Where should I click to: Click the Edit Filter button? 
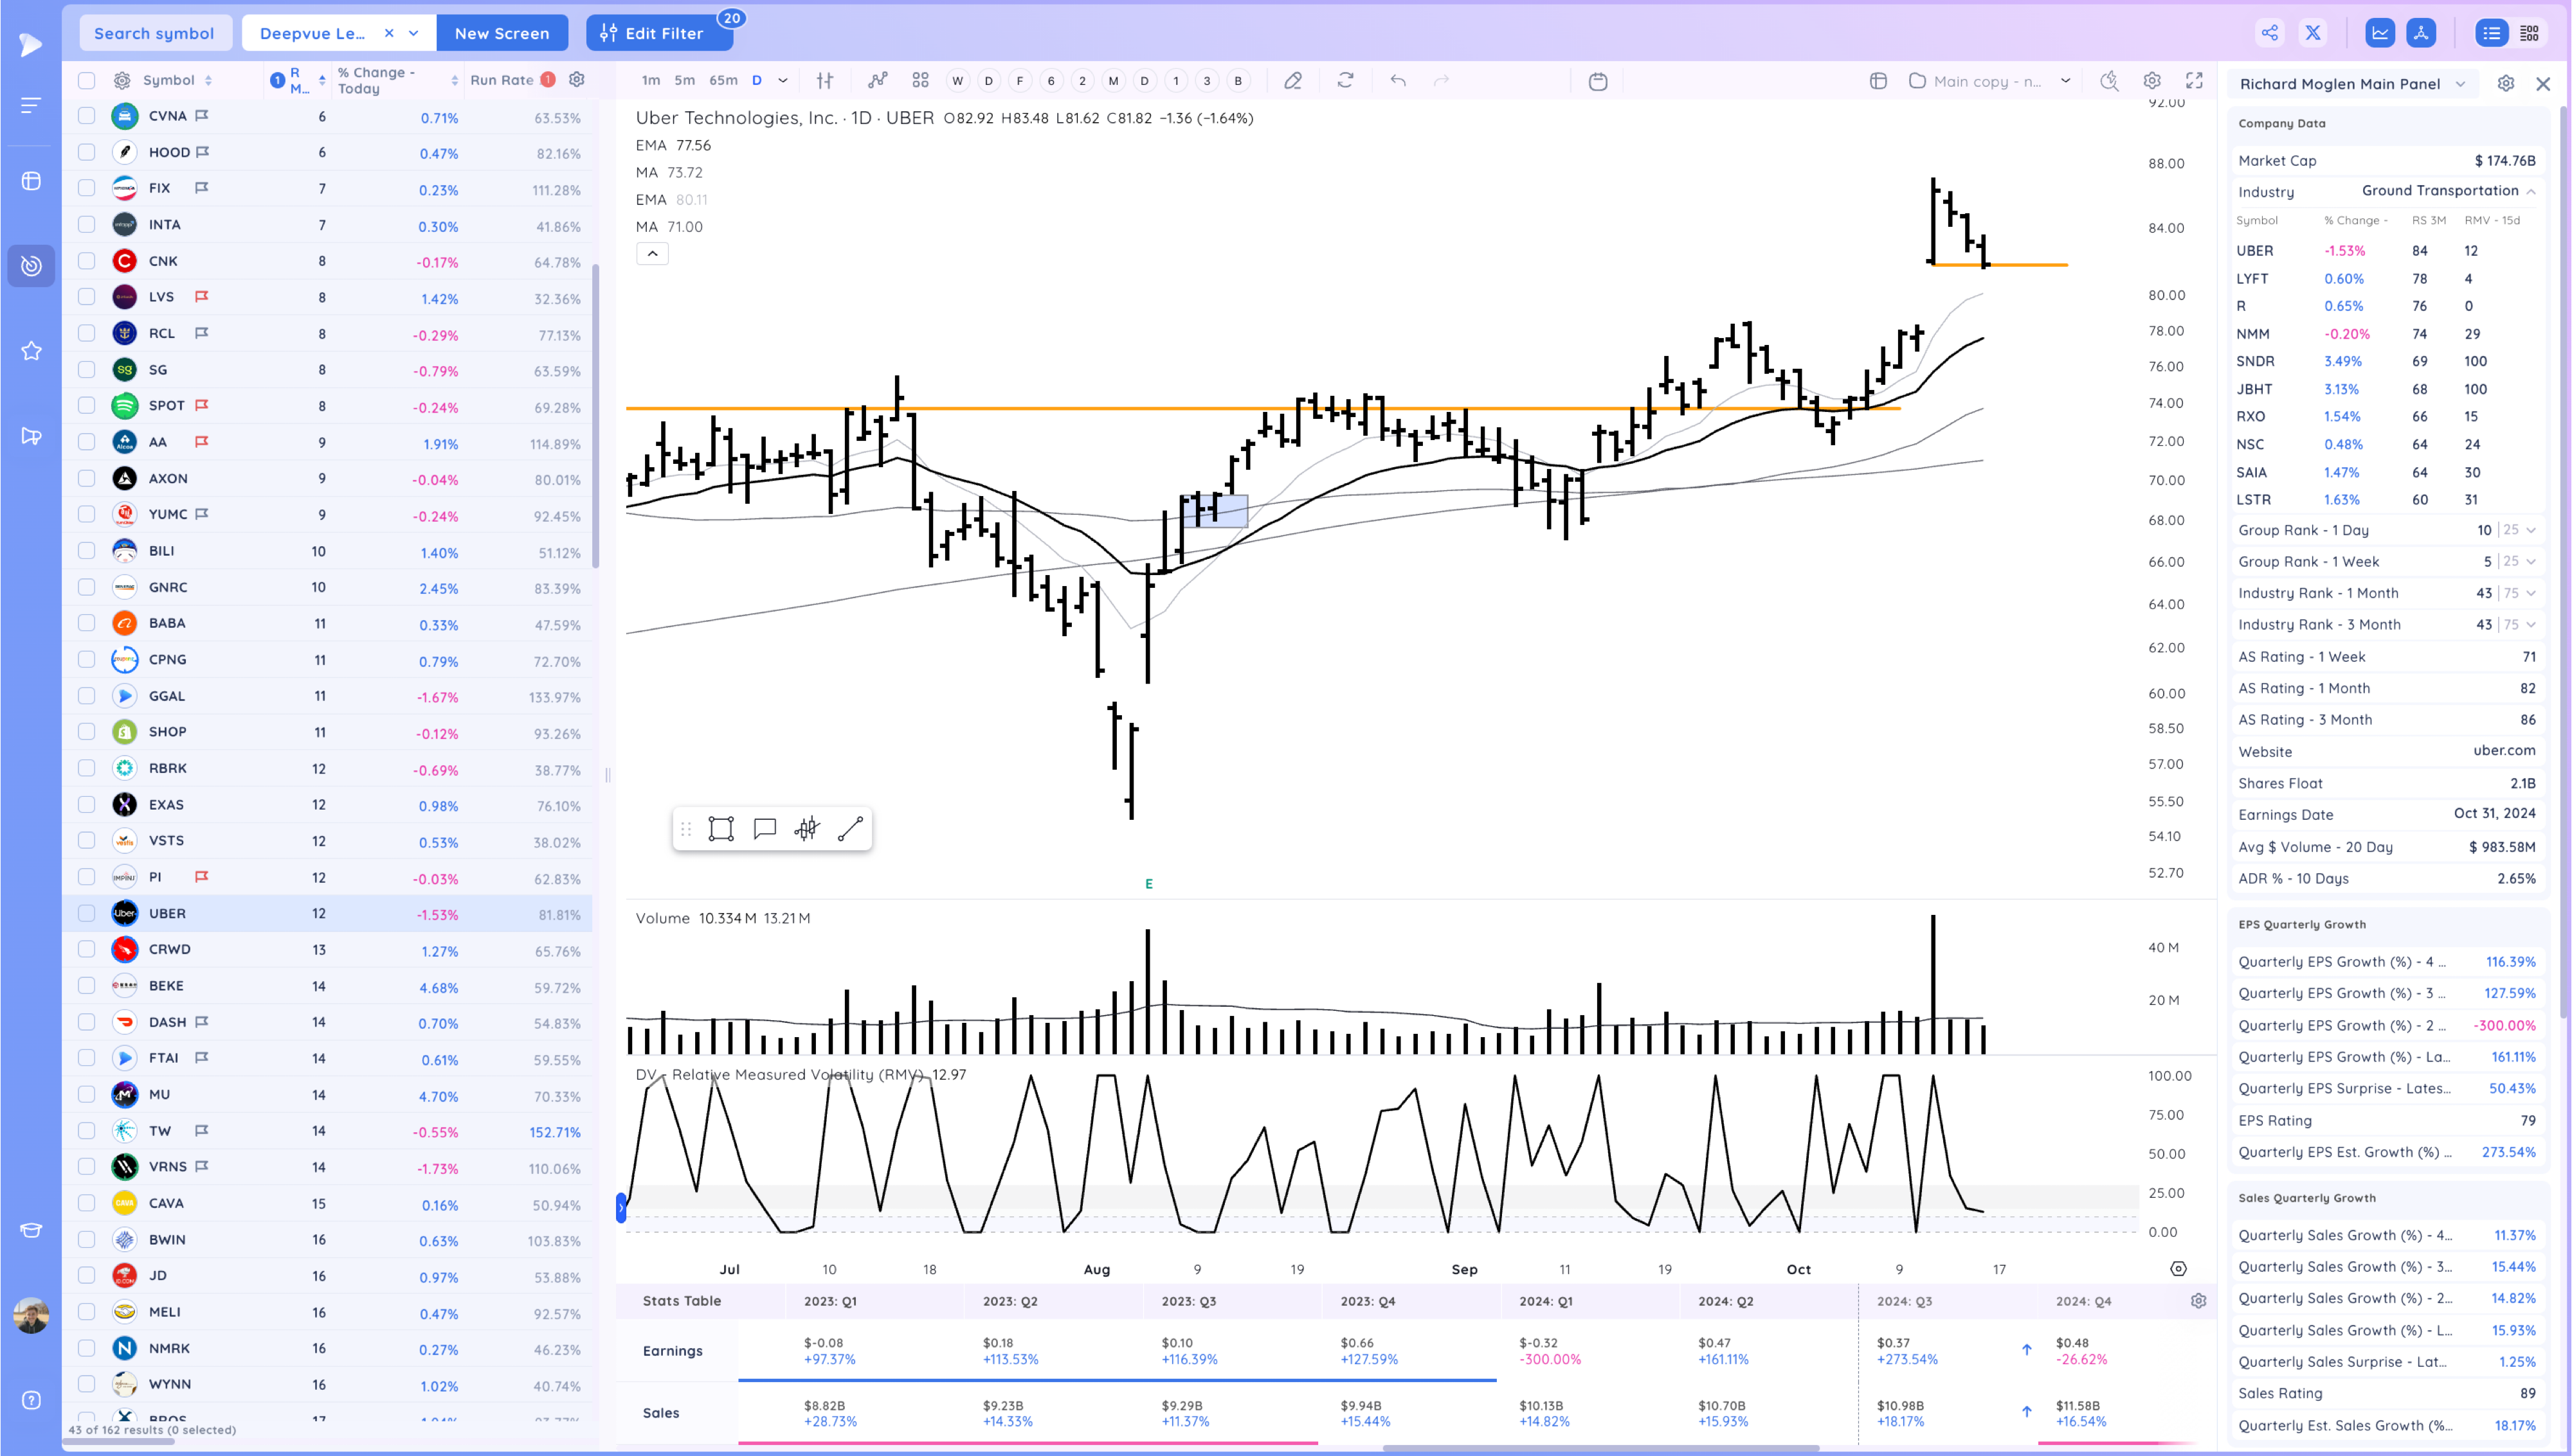[x=653, y=33]
